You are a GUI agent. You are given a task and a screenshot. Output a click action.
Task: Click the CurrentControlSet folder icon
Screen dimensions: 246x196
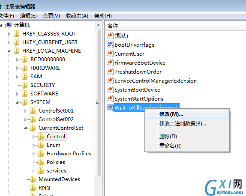pyautogui.click(x=33, y=128)
